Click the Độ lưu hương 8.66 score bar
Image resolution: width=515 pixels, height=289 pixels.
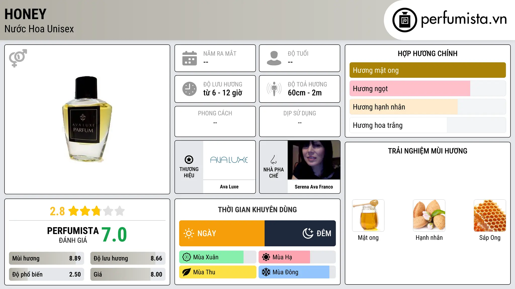(128, 258)
